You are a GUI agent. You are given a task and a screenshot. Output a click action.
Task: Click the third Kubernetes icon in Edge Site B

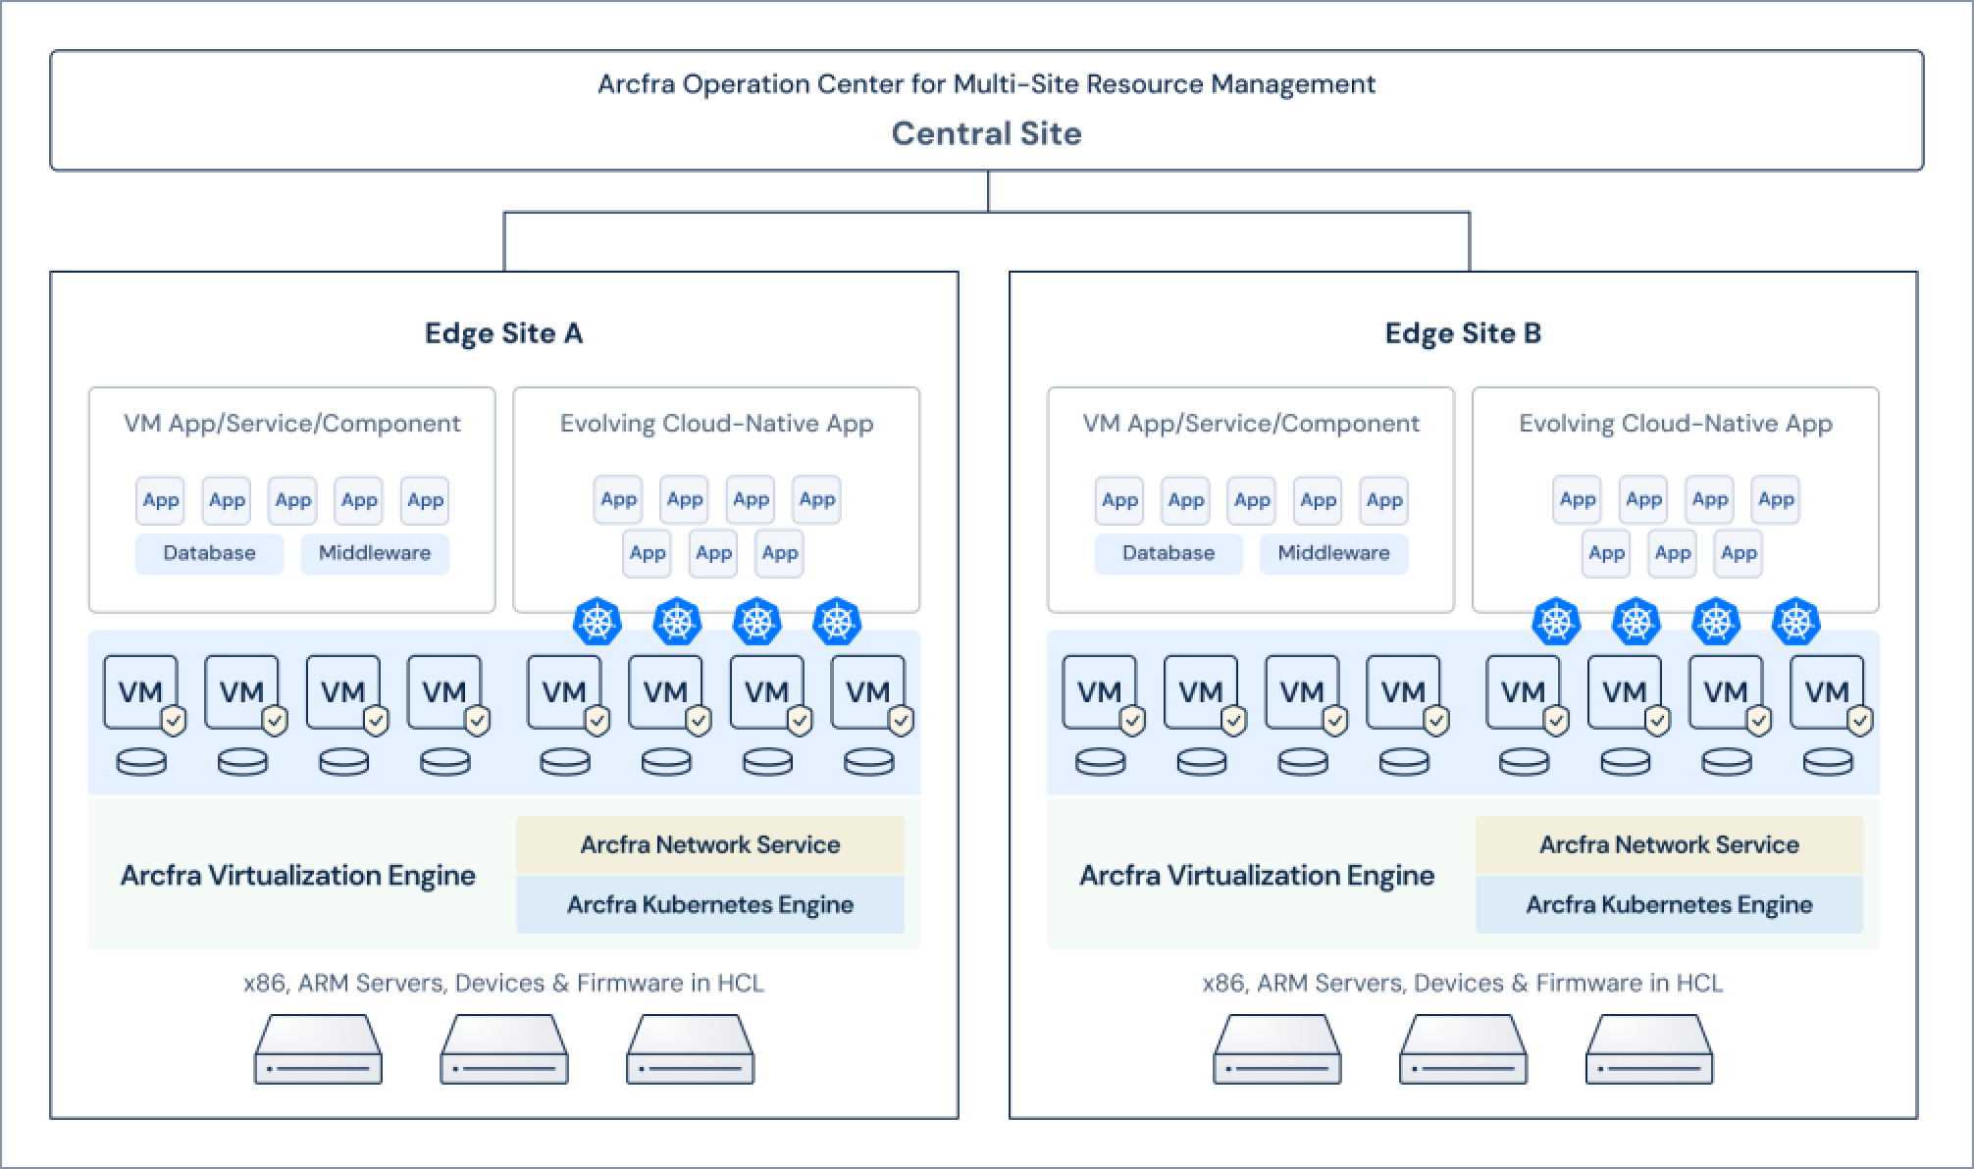pyautogui.click(x=1716, y=621)
